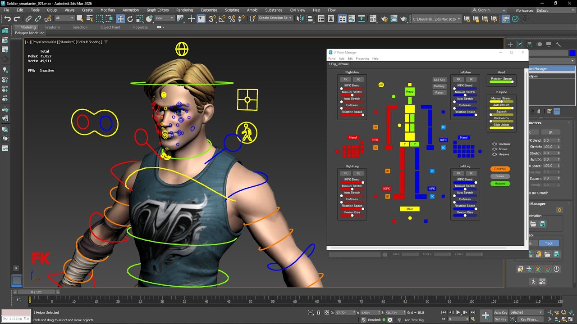Select the Move transform tool
The width and height of the screenshot is (577, 324).
click(120, 18)
